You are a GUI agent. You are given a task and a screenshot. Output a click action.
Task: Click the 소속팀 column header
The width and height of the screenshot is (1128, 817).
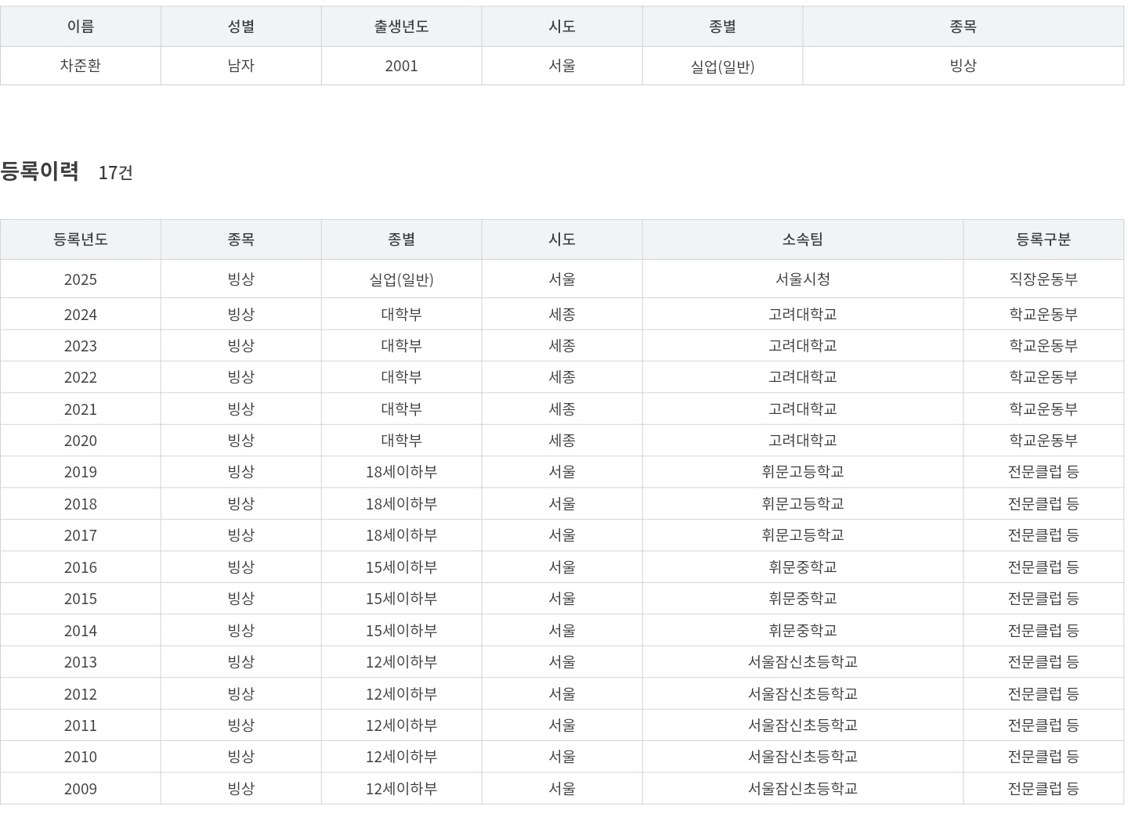[x=802, y=239]
